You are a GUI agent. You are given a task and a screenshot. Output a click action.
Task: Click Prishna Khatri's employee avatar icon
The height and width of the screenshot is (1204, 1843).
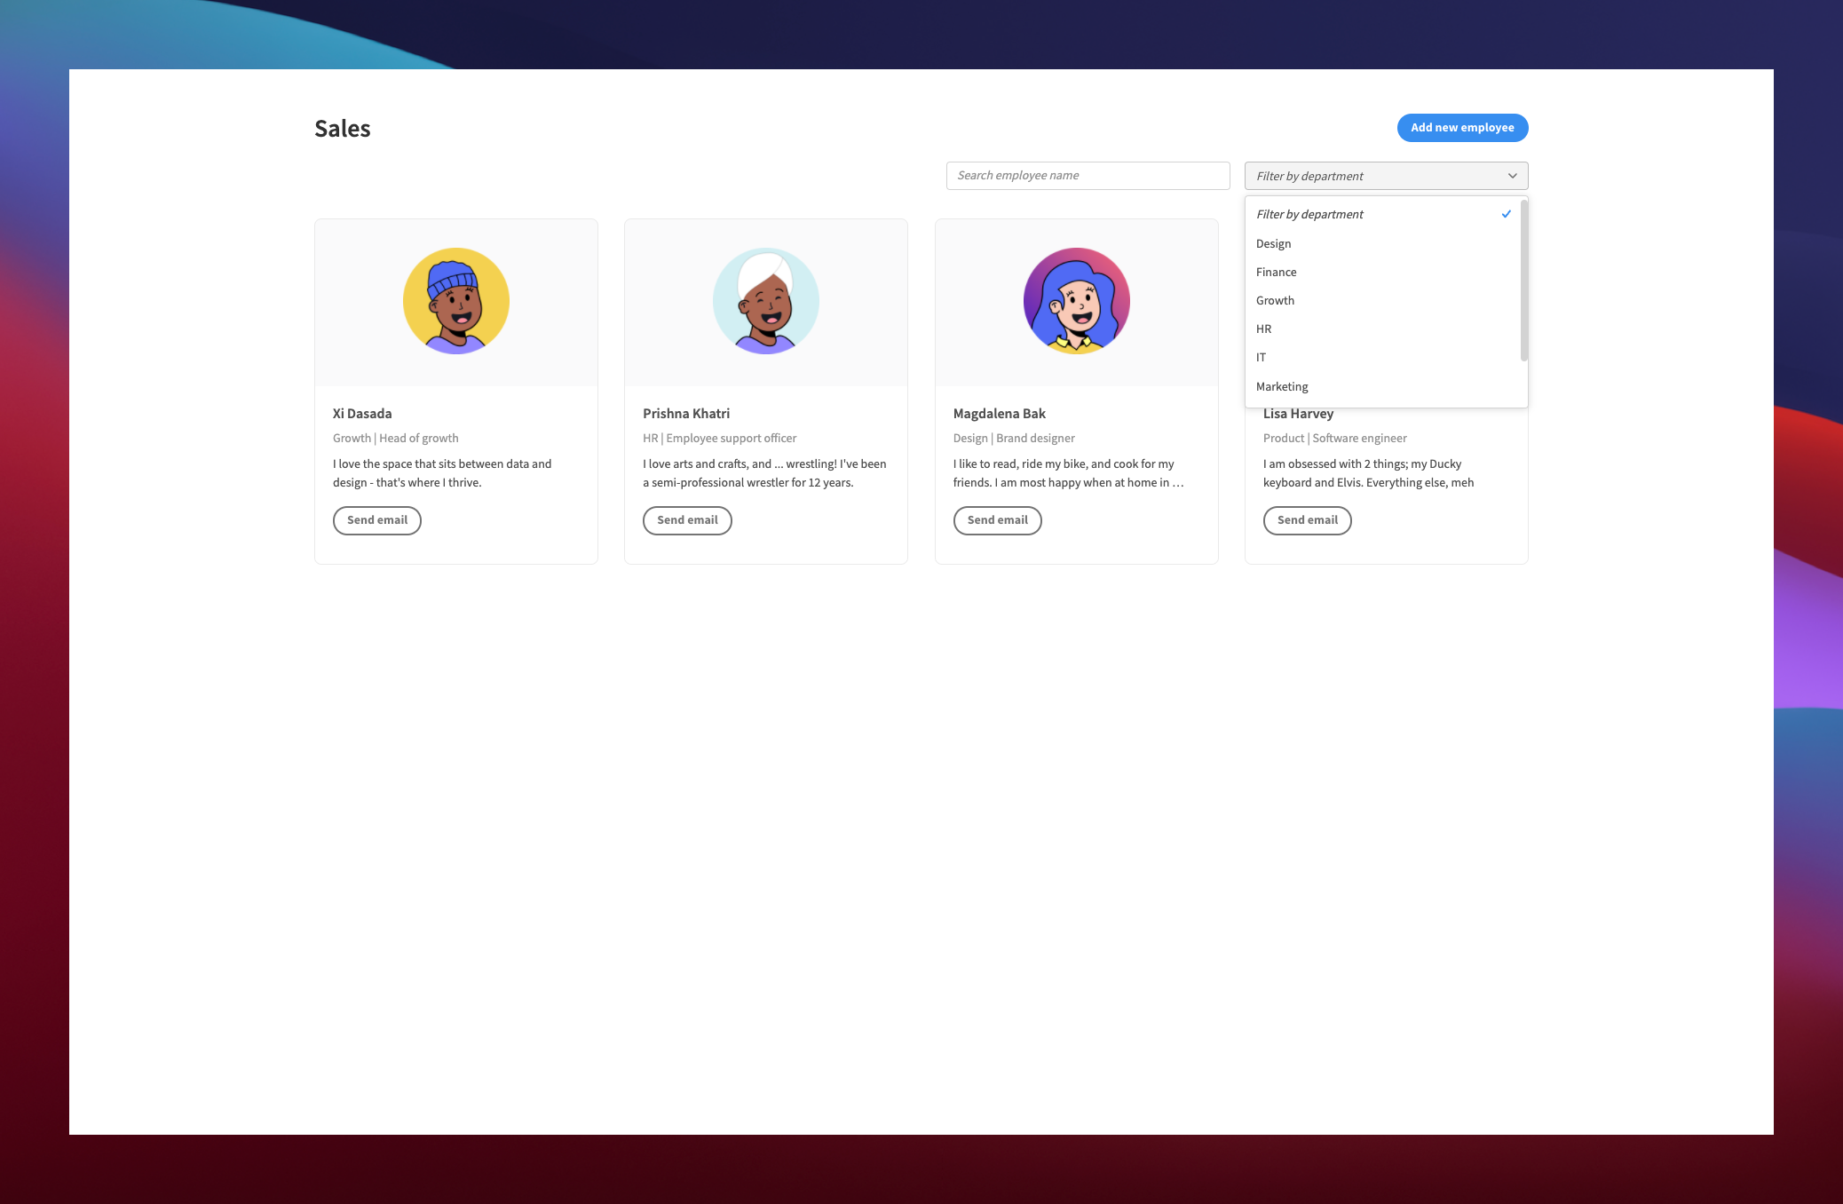click(765, 301)
